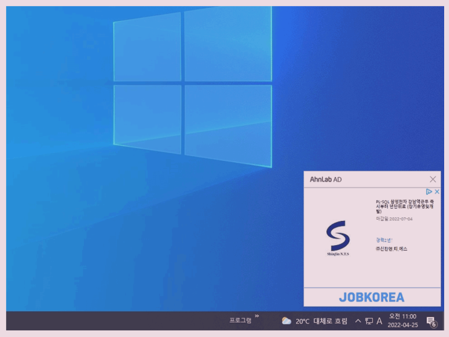This screenshot has height=337, width=449.
Task: Show hidden system tray icons
Action: (x=358, y=321)
